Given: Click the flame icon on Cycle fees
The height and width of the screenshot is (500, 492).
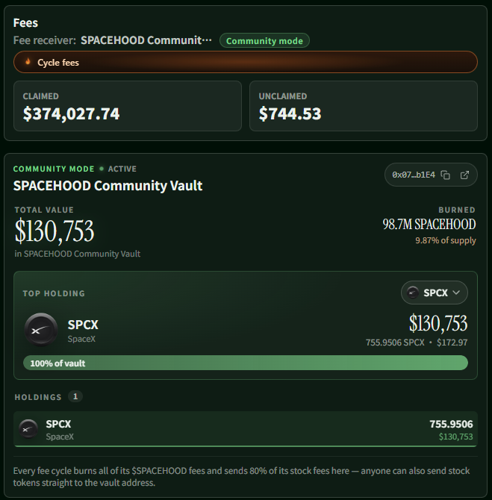Looking at the screenshot, I should [x=28, y=61].
